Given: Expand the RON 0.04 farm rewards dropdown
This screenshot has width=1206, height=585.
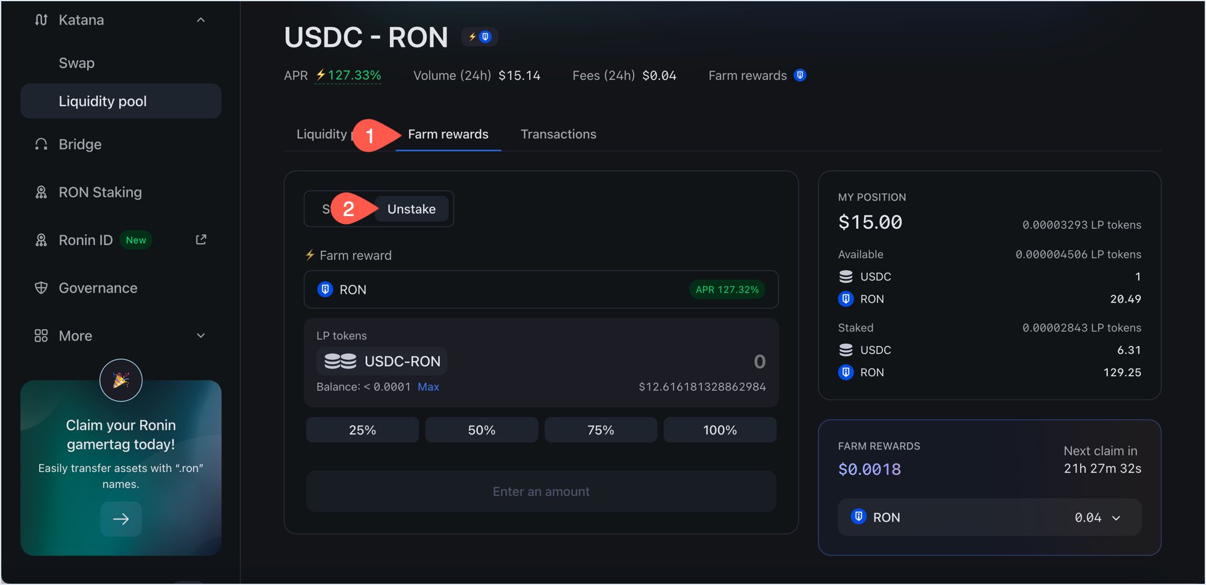Looking at the screenshot, I should [1116, 518].
